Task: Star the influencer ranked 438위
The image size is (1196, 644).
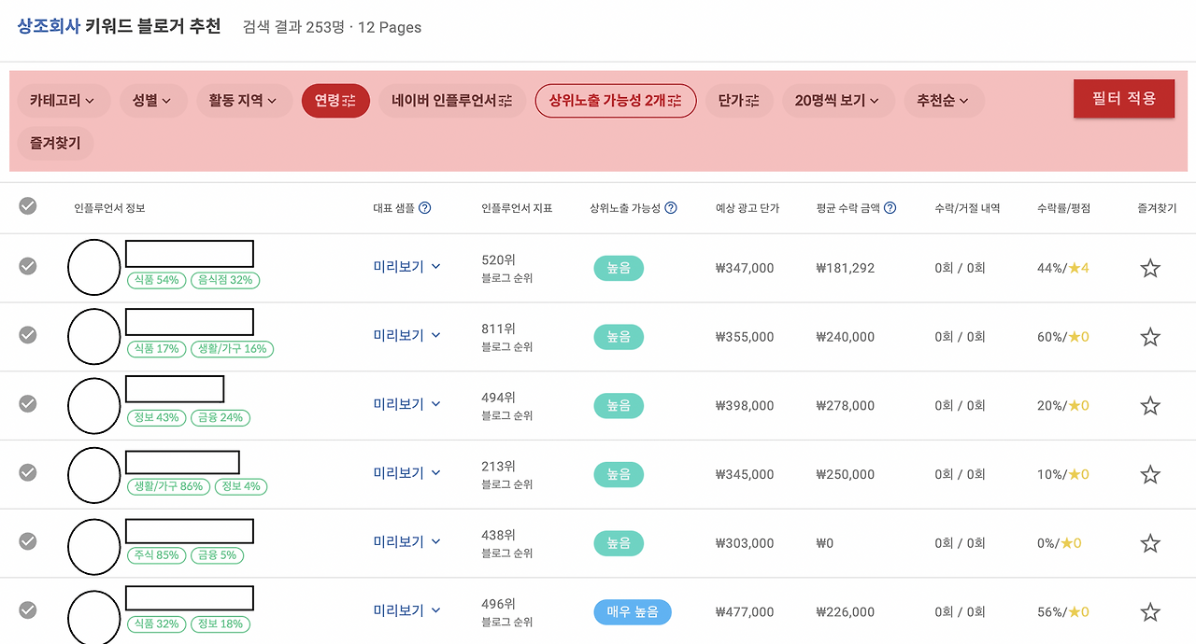Action: 1149,542
